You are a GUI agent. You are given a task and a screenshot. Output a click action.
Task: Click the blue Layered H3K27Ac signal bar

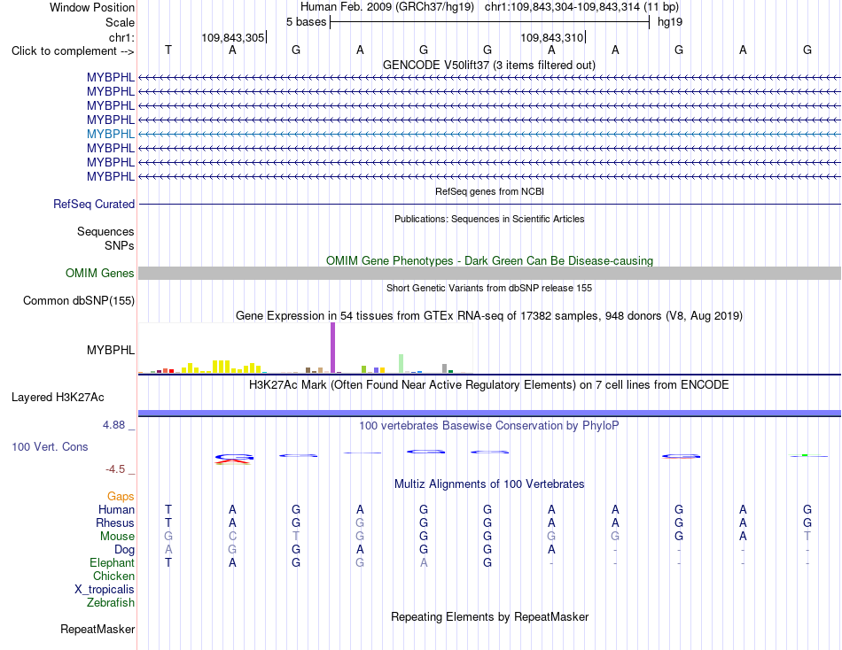pyautogui.click(x=489, y=413)
